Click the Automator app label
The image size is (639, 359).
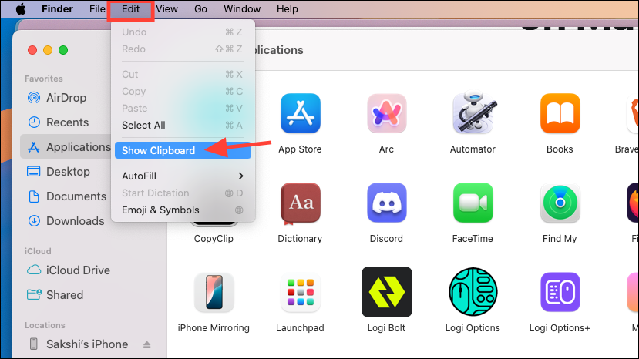click(x=473, y=149)
